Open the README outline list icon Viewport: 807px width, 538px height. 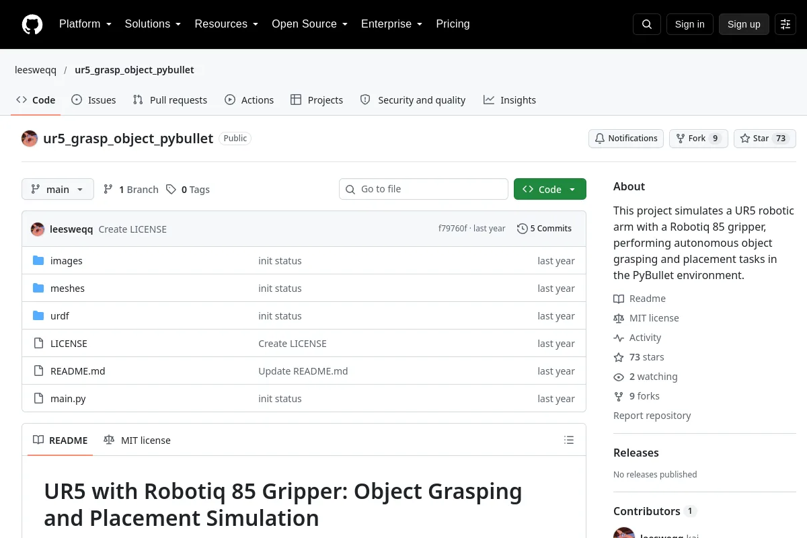(569, 440)
